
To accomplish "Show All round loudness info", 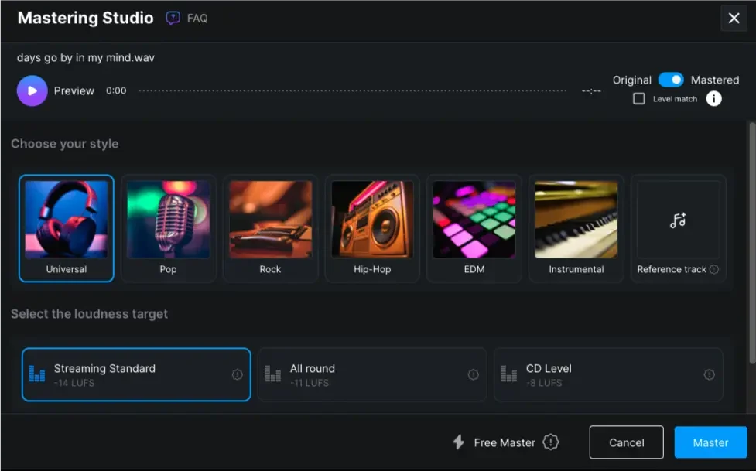I will 473,374.
